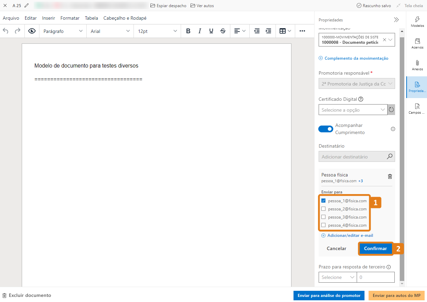Disable the Acompanhar Cumprimento toggle

point(325,129)
